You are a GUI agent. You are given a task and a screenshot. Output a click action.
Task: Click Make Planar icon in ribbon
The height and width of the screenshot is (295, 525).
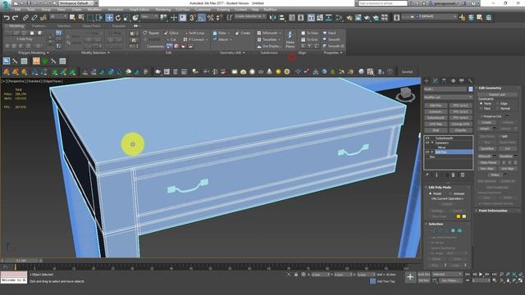click(290, 39)
